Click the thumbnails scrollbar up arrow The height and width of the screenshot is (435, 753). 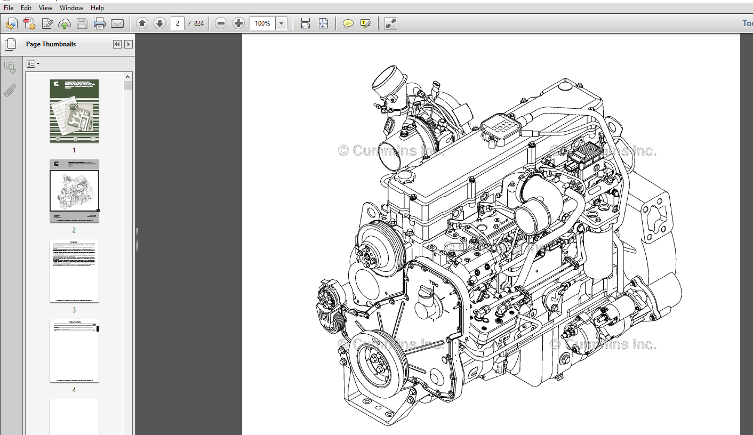127,77
